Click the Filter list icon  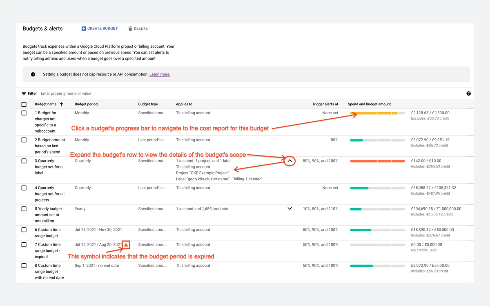pos(24,93)
